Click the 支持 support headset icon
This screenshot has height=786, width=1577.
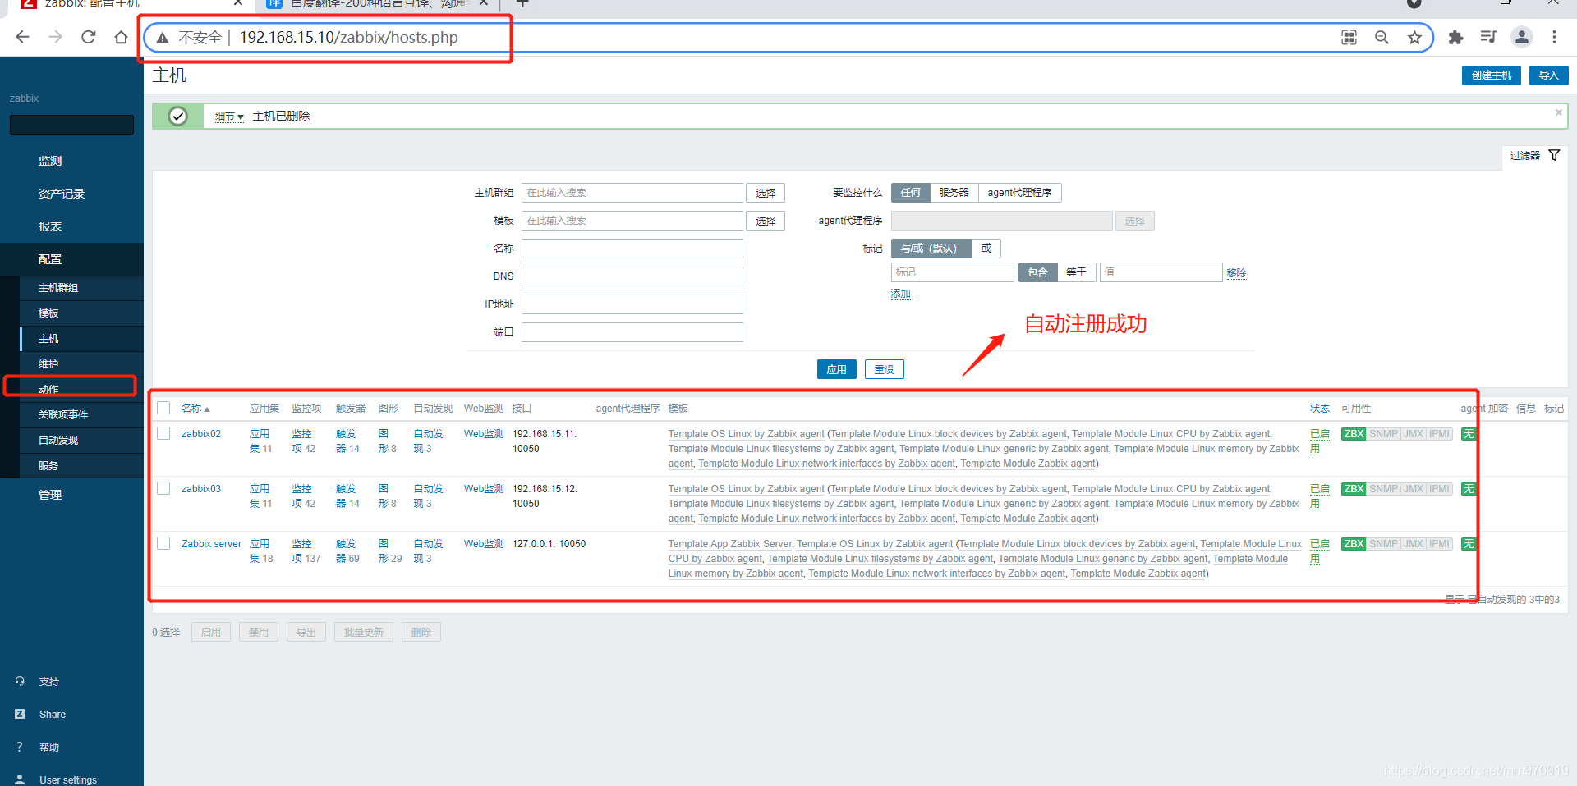[20, 681]
